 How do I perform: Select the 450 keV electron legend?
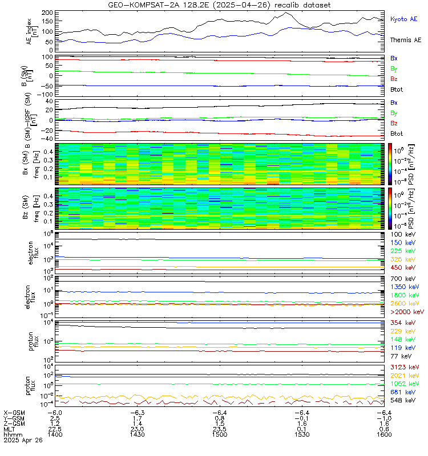[x=403, y=267]
